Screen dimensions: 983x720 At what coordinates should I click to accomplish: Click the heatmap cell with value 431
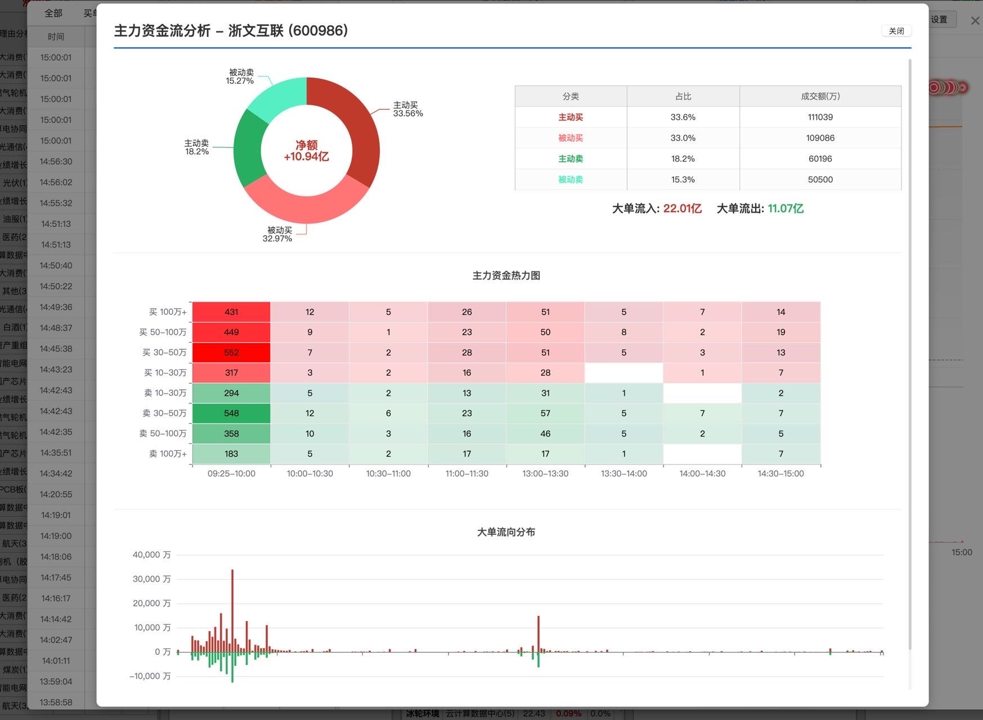click(x=231, y=312)
